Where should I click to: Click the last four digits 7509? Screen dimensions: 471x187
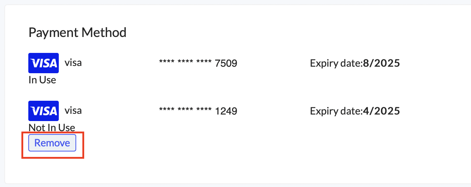pos(226,64)
